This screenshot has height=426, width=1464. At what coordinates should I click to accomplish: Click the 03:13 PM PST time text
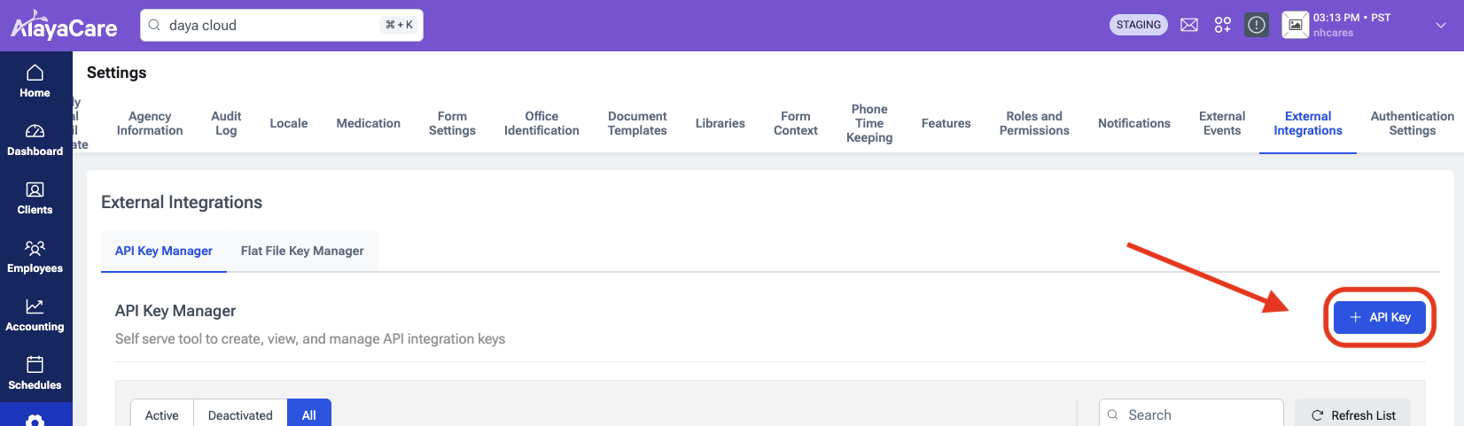coord(1352,18)
